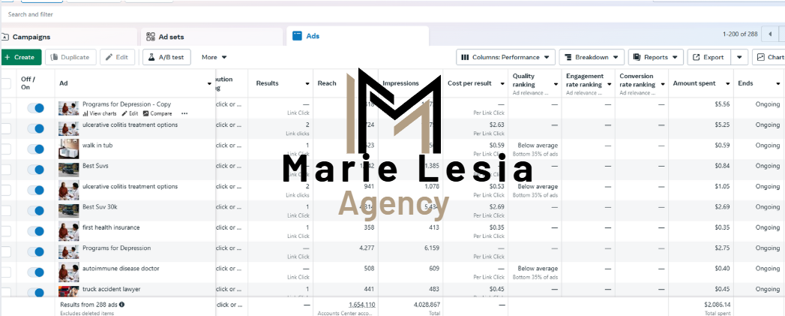Open the truck accident lawyer ad name
The height and width of the screenshot is (316, 785).
(x=112, y=289)
